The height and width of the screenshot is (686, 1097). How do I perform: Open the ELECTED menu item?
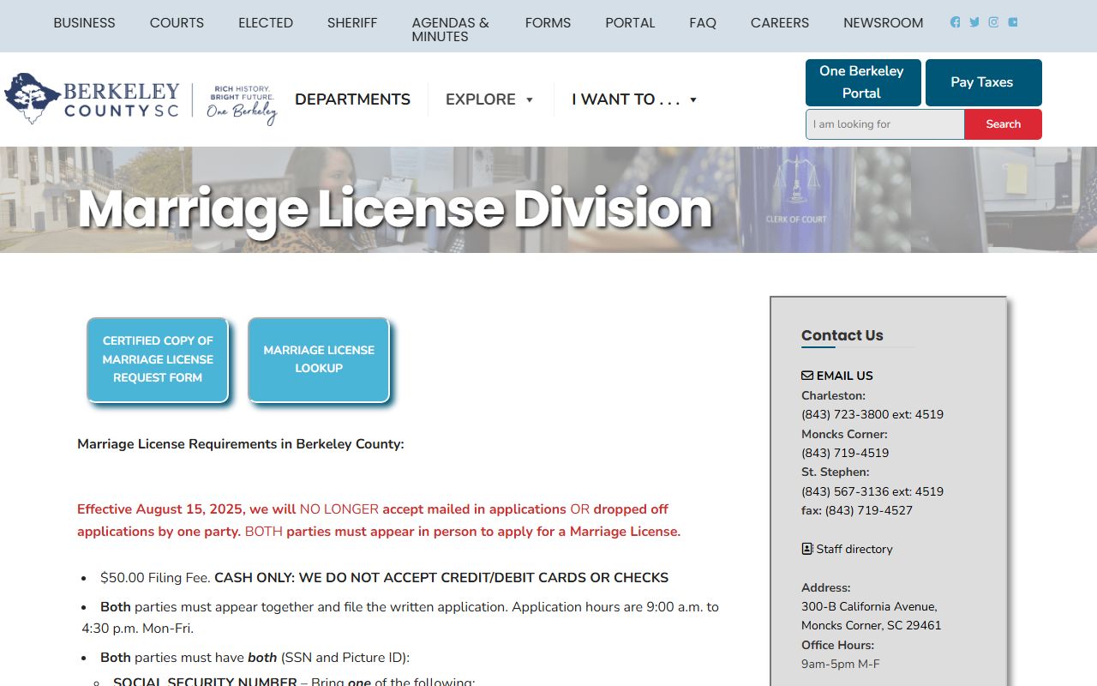266,23
